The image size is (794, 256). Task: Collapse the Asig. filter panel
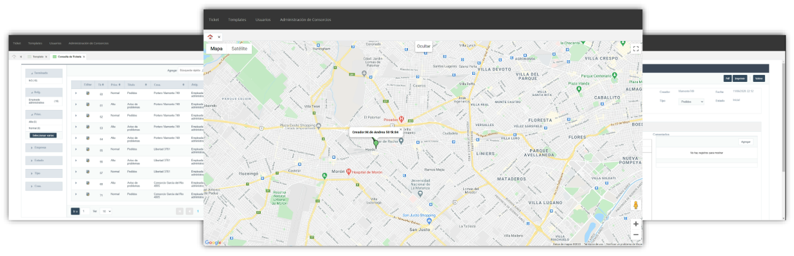click(44, 93)
